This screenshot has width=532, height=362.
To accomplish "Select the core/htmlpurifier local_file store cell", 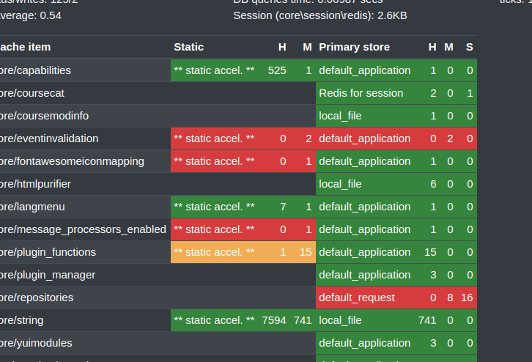I will (396, 184).
